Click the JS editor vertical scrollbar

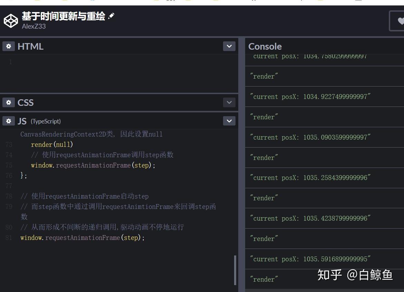point(235,270)
